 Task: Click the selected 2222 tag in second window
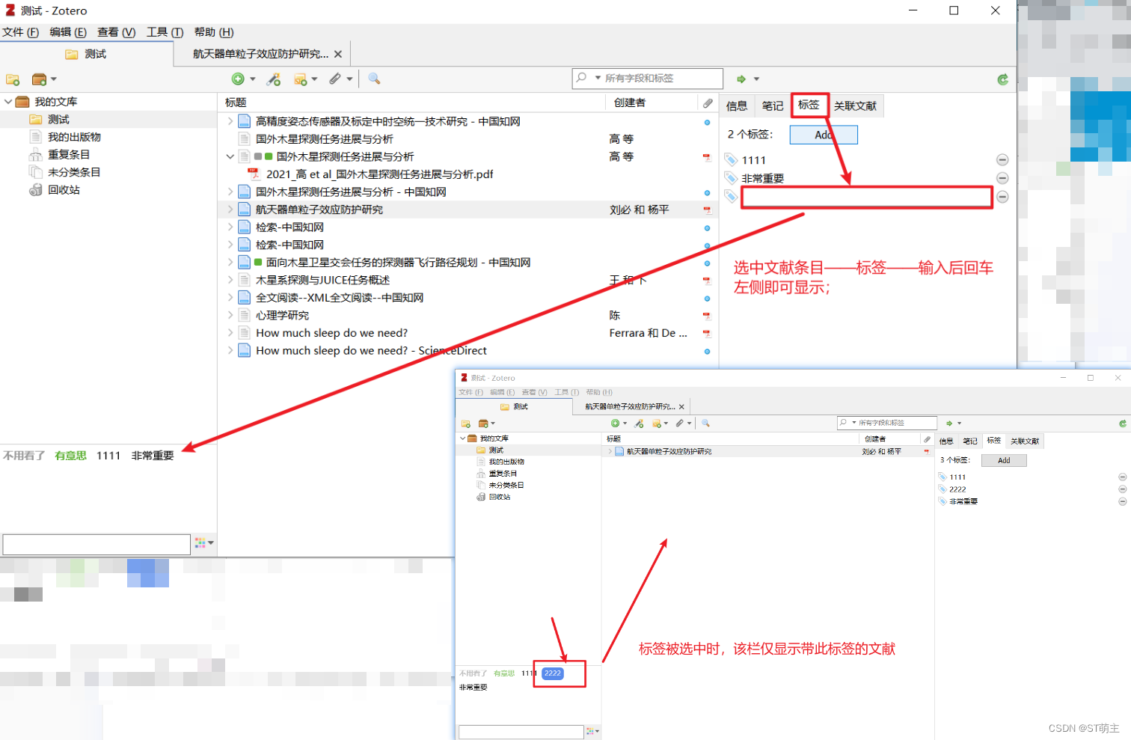553,673
